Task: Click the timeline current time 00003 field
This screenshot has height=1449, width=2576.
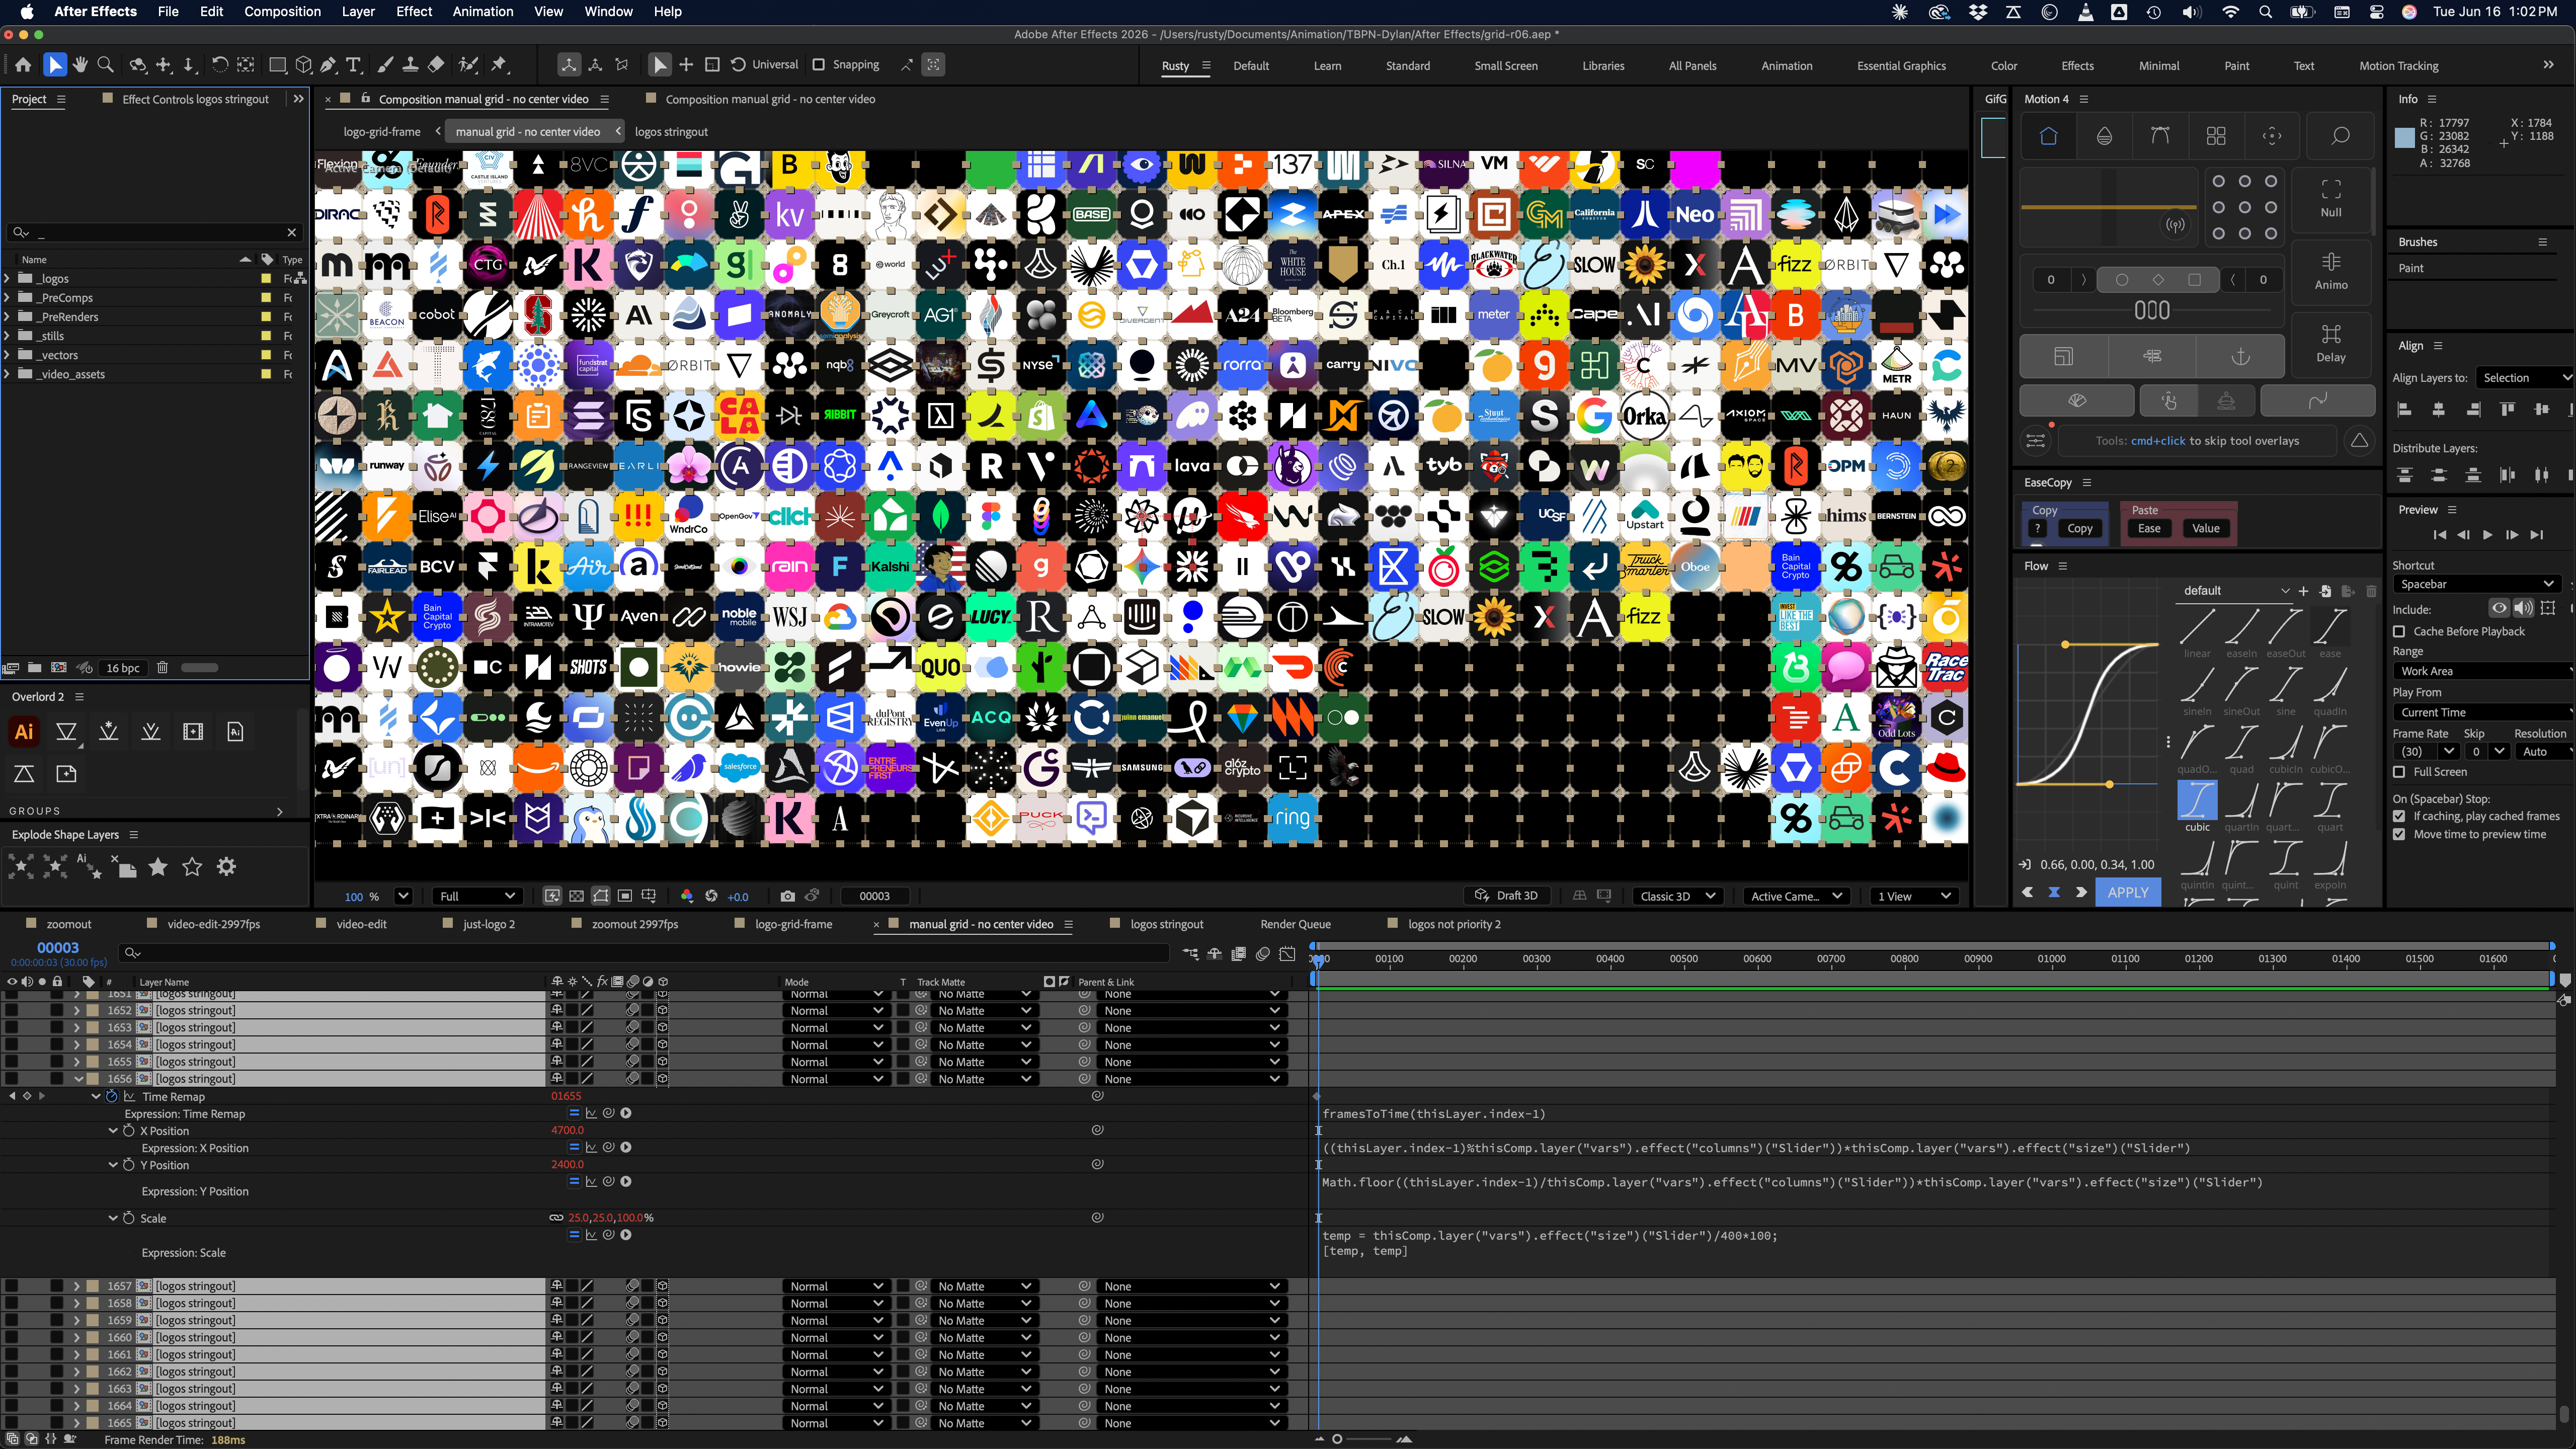Action: pyautogui.click(x=57, y=948)
